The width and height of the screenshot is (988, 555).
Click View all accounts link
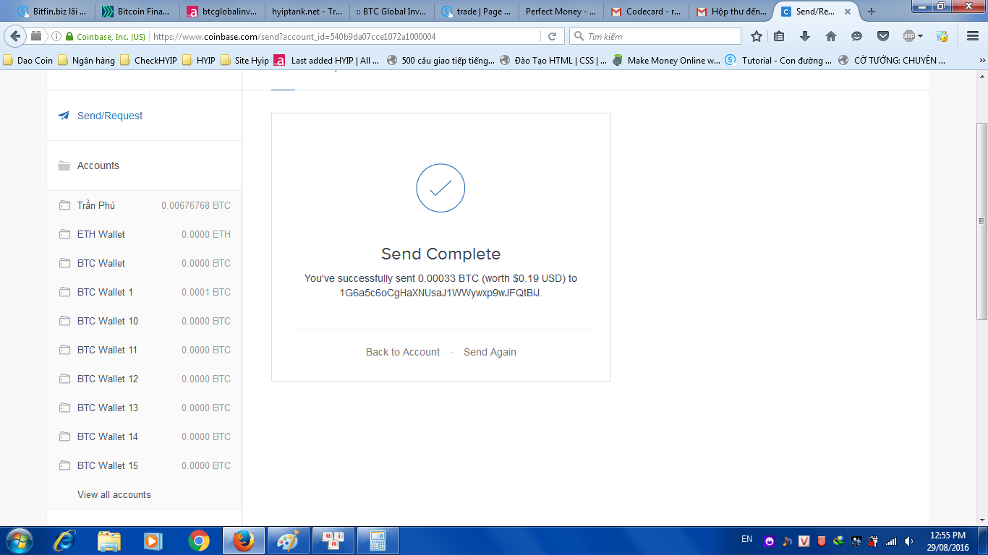[x=114, y=494]
